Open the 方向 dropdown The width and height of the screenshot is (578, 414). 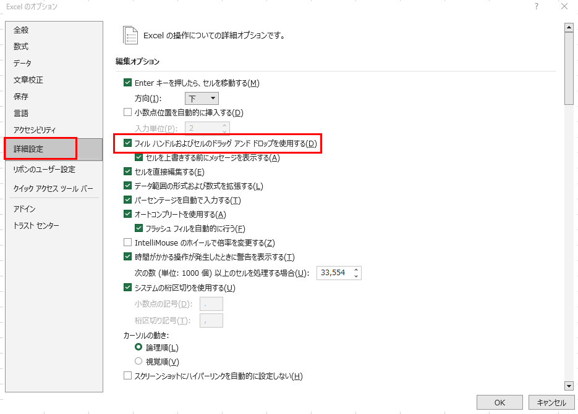pos(202,98)
